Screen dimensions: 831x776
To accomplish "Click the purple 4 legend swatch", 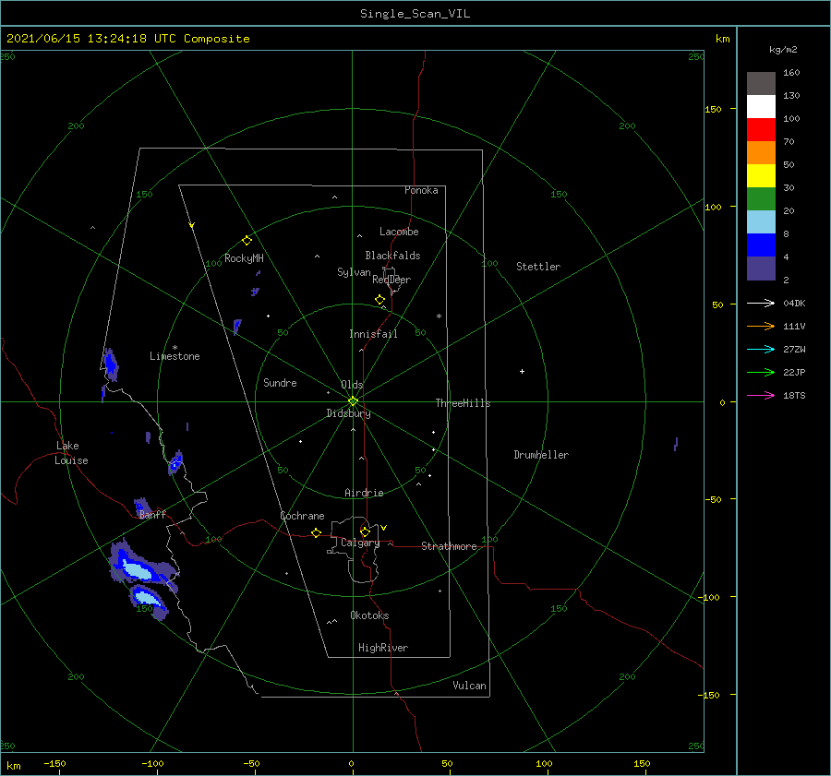I will click(x=761, y=269).
